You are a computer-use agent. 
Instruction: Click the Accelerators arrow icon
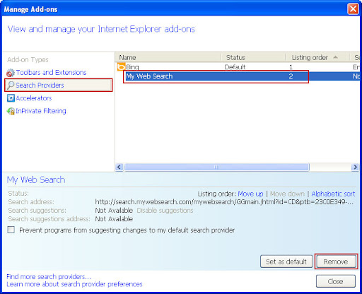point(11,98)
